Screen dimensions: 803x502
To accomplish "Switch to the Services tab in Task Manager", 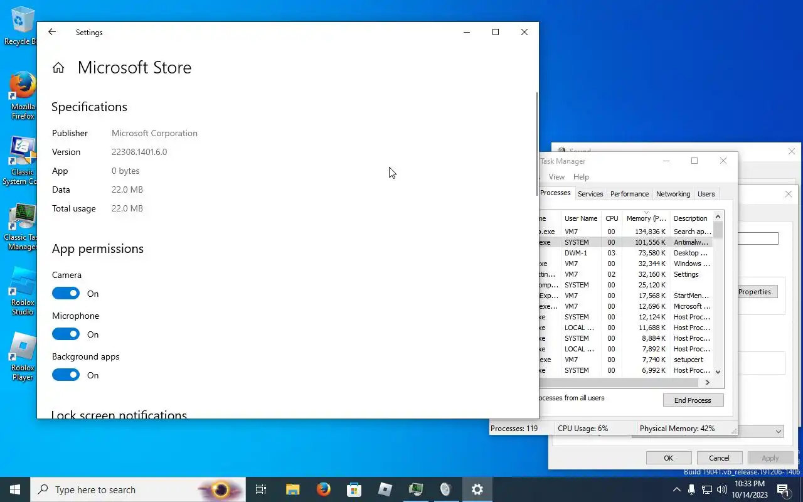I will click(590, 194).
